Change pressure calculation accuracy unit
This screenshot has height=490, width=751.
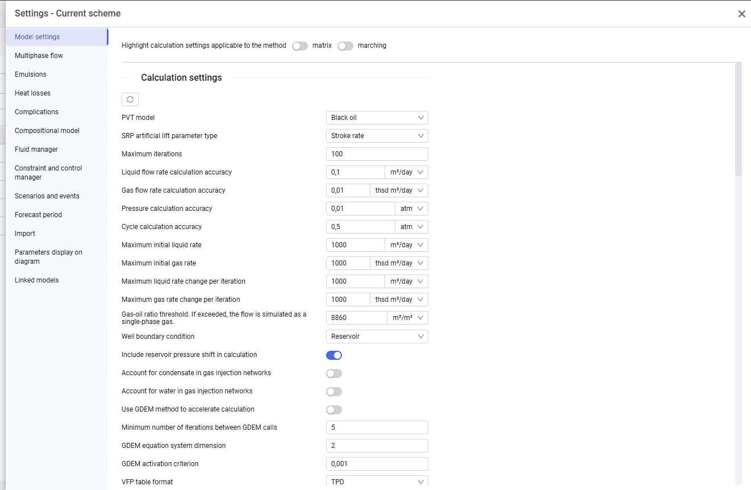(x=412, y=209)
